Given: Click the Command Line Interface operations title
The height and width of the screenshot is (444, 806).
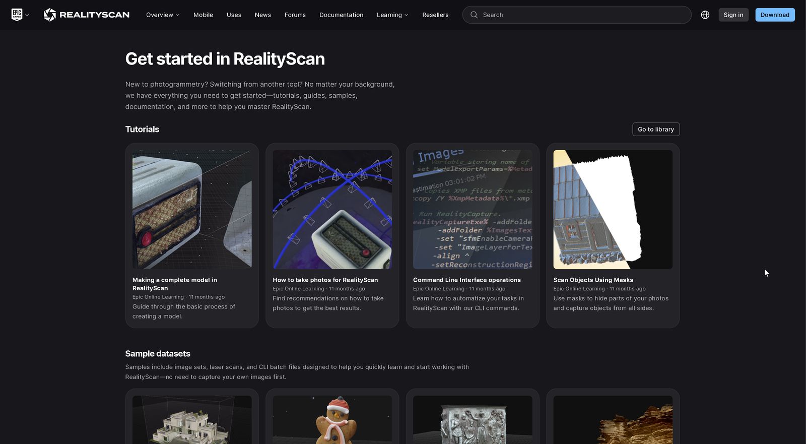Looking at the screenshot, I should coord(466,280).
